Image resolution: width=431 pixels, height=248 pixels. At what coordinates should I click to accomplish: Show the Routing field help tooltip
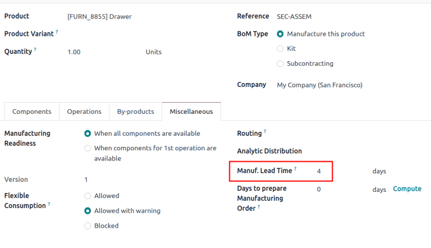point(265,131)
